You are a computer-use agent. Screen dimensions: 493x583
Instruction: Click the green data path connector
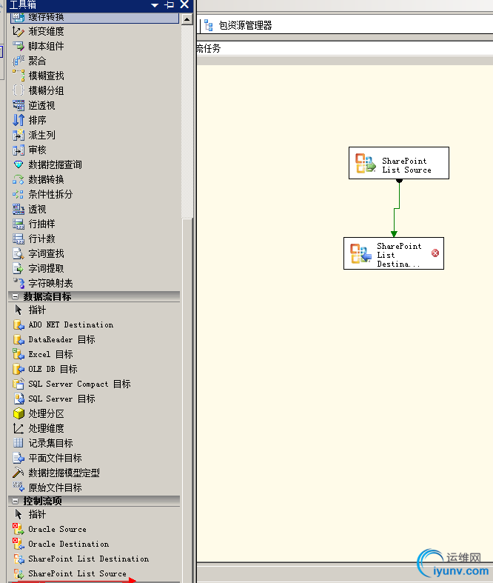[397, 208]
